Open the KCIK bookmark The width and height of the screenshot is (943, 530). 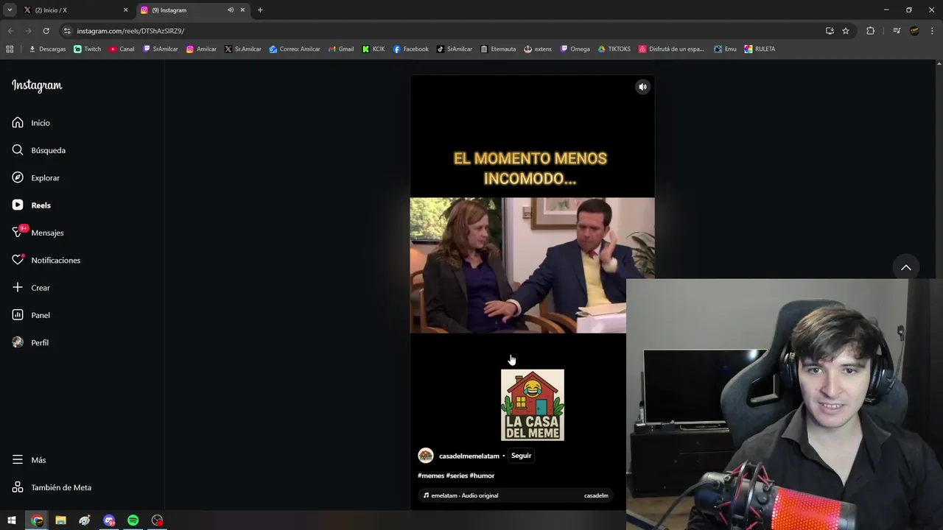pyautogui.click(x=374, y=49)
